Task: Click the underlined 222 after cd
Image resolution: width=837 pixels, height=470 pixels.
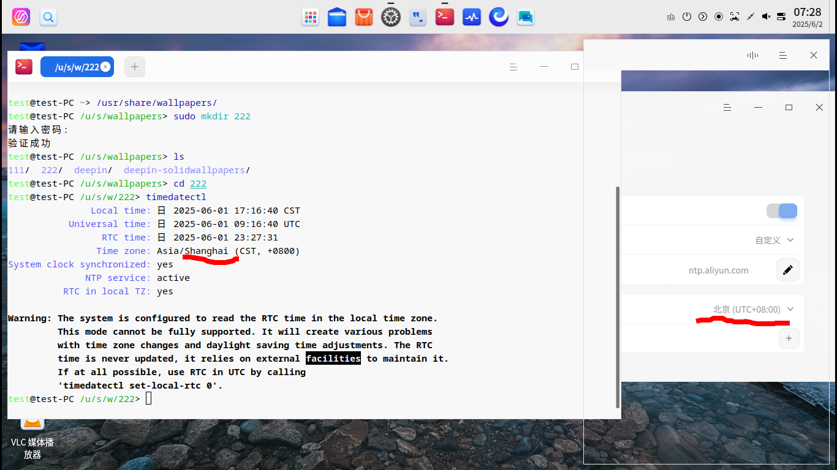Action: [x=198, y=184]
